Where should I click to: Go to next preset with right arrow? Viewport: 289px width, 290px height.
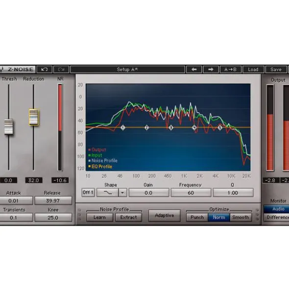tap(211, 69)
